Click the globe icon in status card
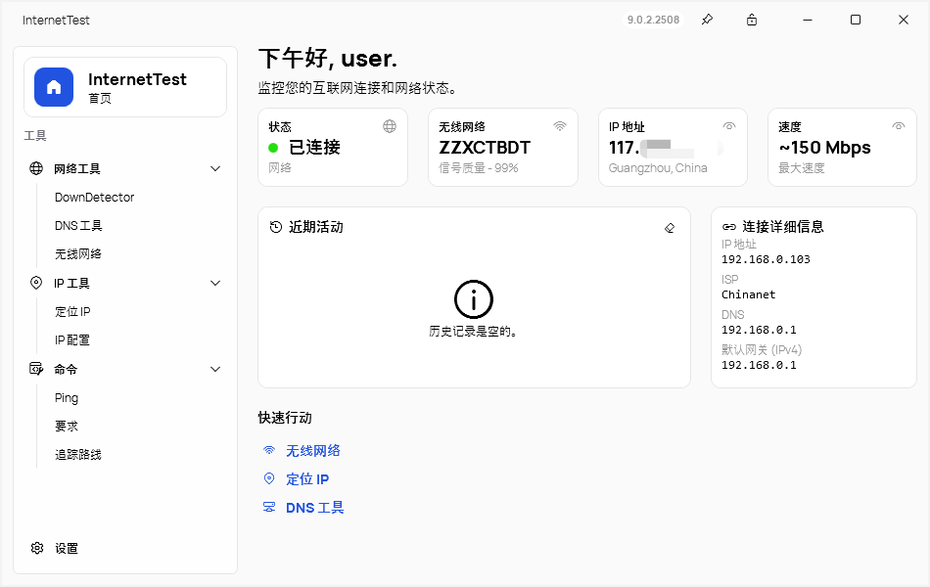The image size is (930, 587). [x=390, y=126]
